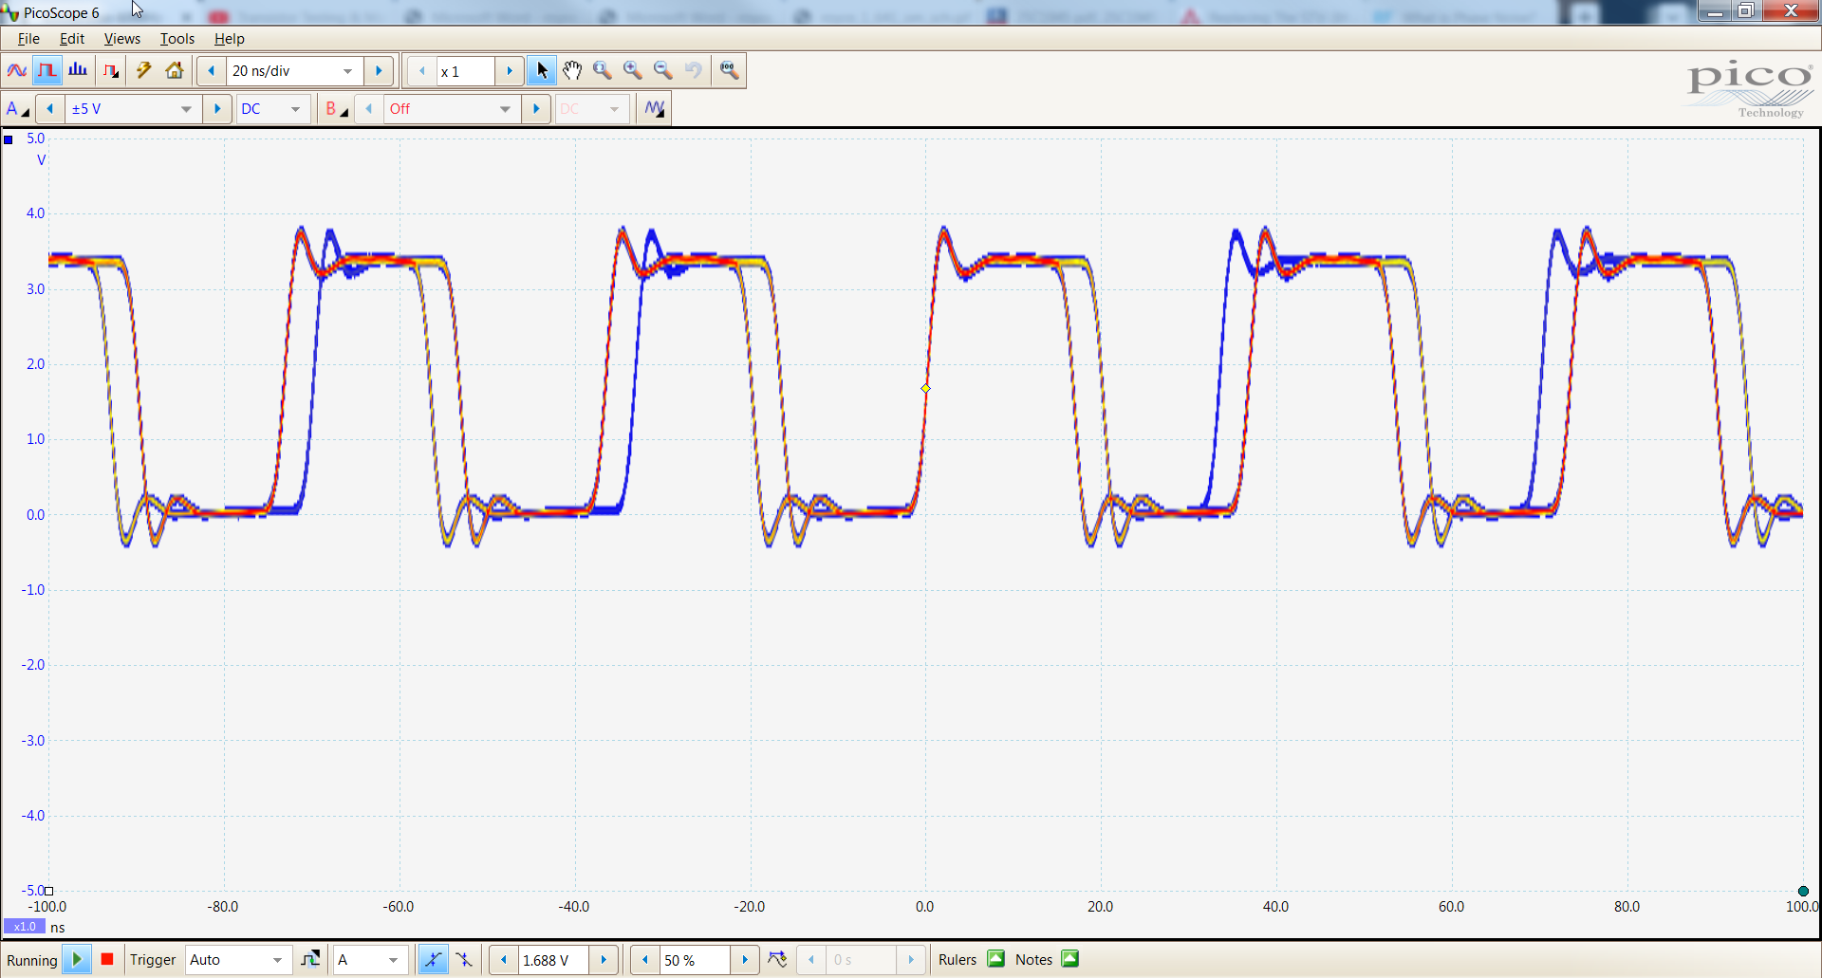The image size is (1822, 978).
Task: Open the Tools menu
Action: pyautogui.click(x=177, y=39)
